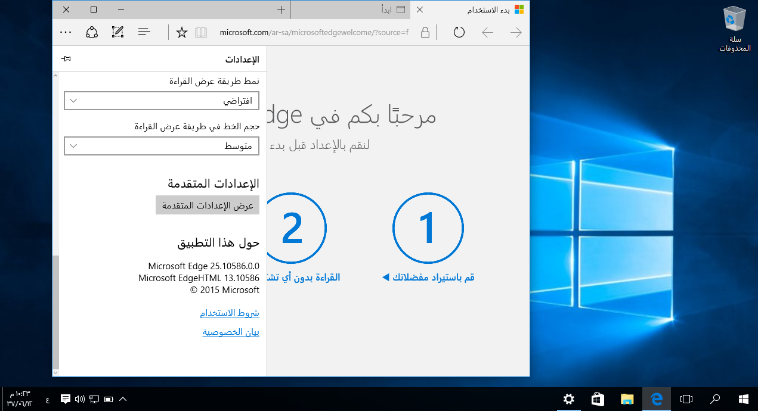Open Task View on the taskbar
758x411 pixels.
tap(686, 399)
